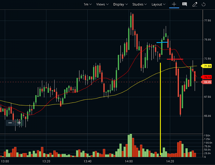Click the 14:00 time axis label
215x165 pixels.
(129, 161)
